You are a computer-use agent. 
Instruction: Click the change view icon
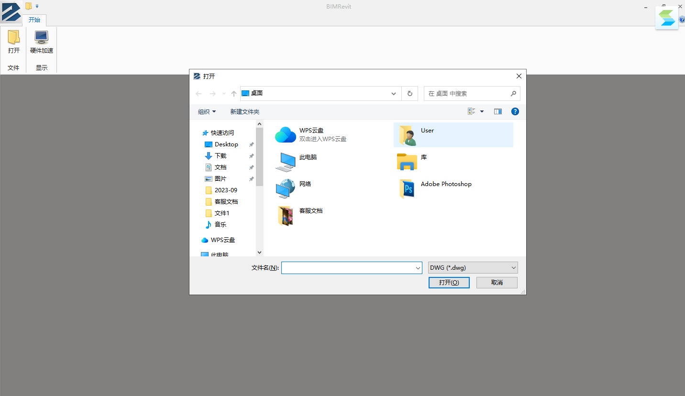pos(472,111)
